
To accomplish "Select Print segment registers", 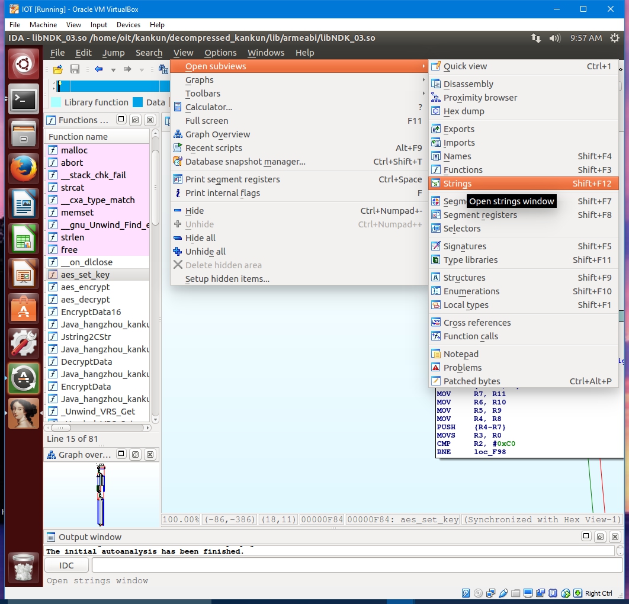I will pos(299,179).
